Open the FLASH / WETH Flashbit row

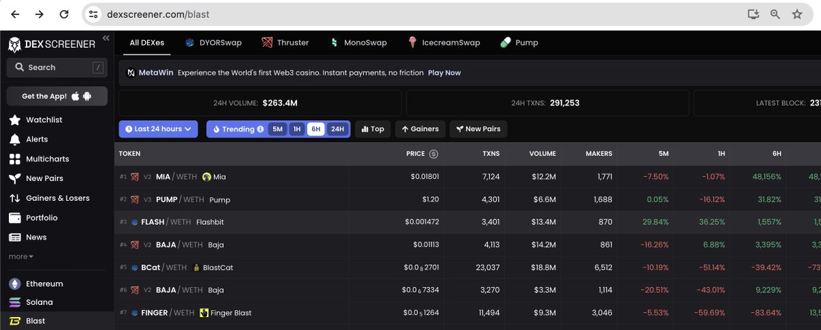467,222
